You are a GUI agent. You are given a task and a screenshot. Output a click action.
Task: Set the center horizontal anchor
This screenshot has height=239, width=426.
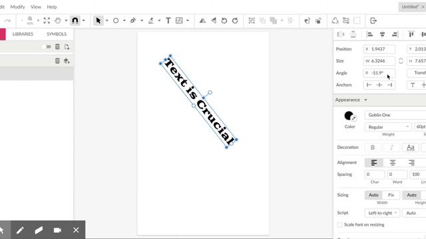(x=379, y=85)
